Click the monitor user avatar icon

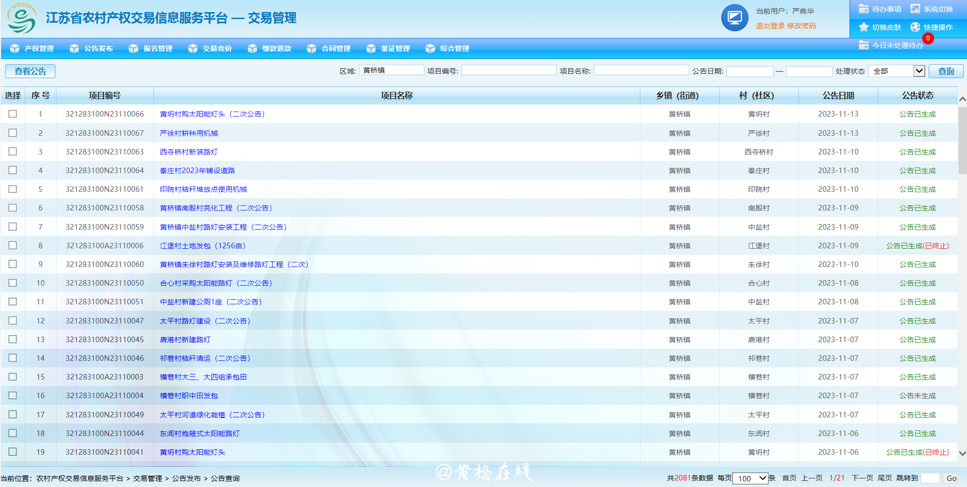pyautogui.click(x=734, y=18)
